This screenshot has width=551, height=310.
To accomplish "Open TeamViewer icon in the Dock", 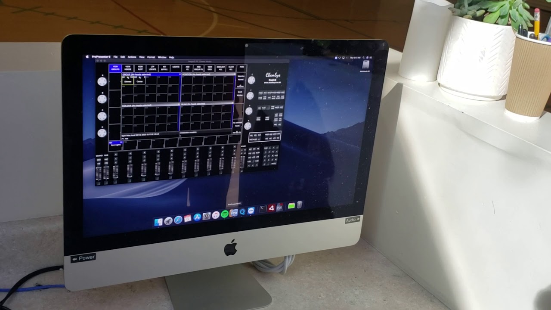I will (251, 211).
